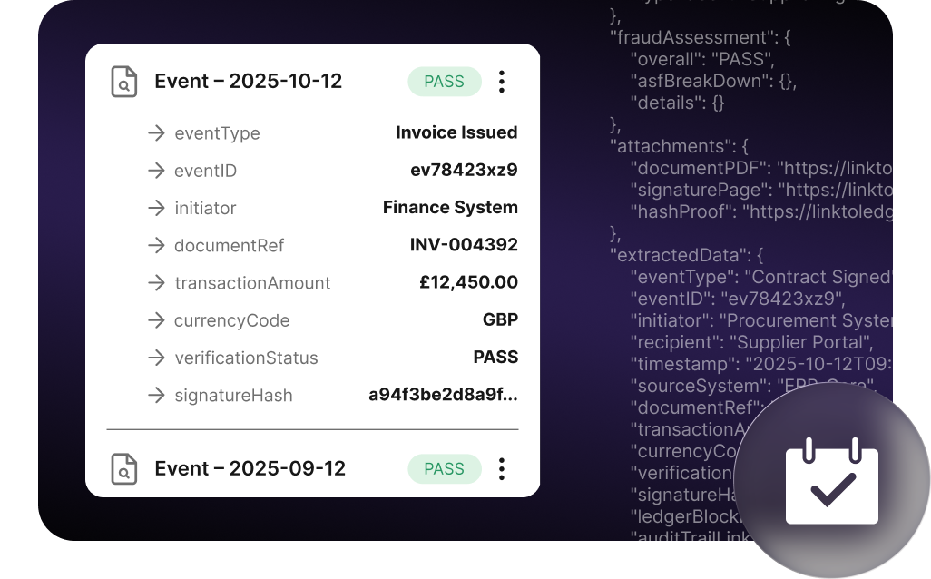This screenshot has width=931, height=579.
Task: Open kebab menu for Event 2025-10-12
Action: [502, 82]
